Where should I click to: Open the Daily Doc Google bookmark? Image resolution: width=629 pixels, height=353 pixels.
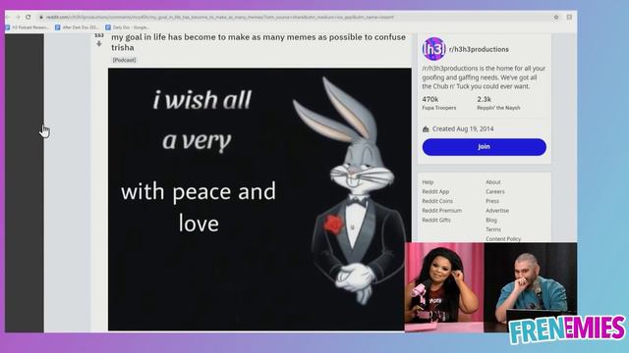coord(127,27)
